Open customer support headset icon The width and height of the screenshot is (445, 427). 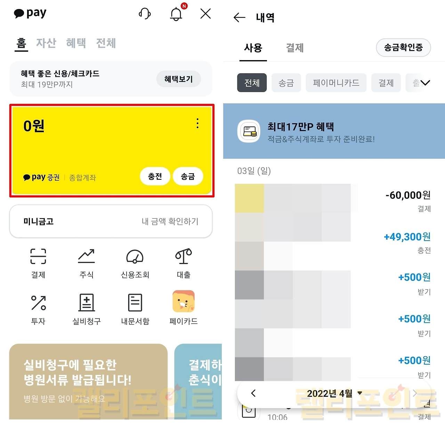(x=145, y=14)
